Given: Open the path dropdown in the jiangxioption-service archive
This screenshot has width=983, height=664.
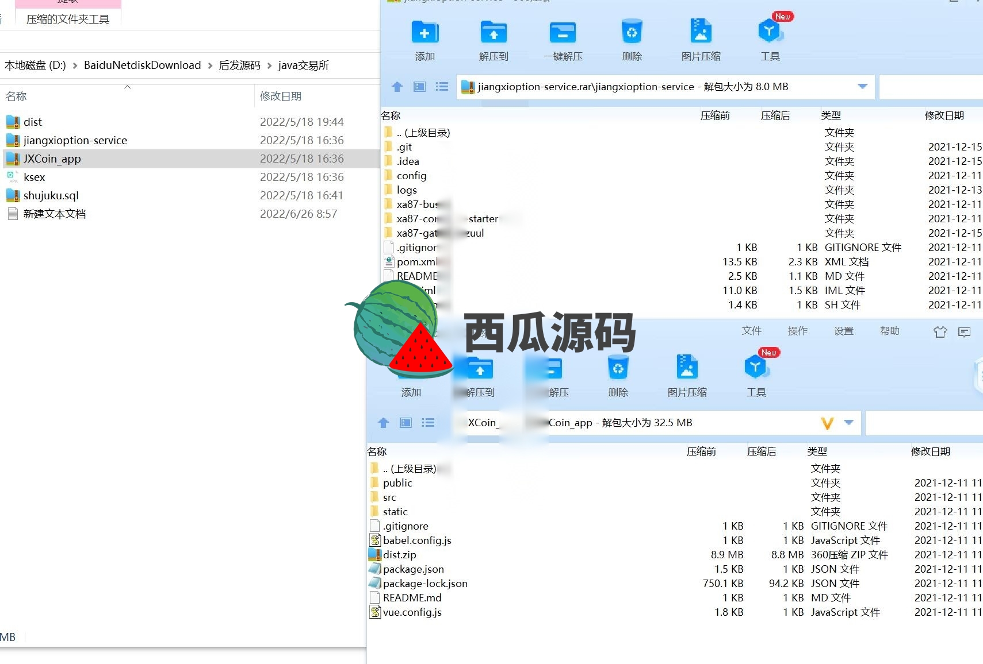Looking at the screenshot, I should pos(862,87).
